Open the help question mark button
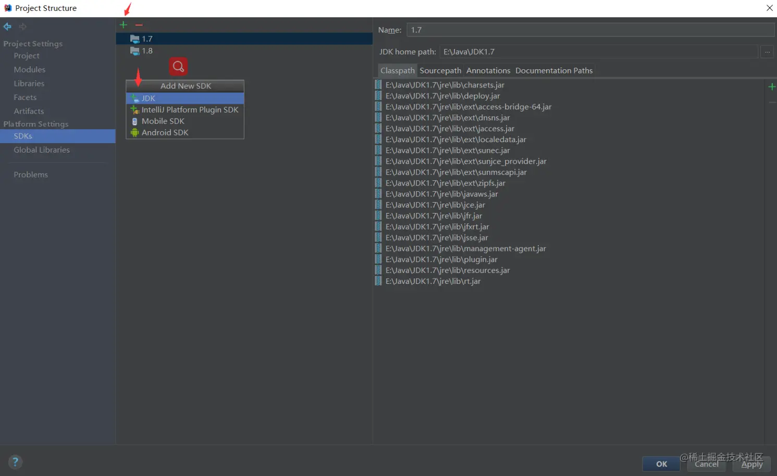Screen dimensions: 777x476 (x=15, y=462)
